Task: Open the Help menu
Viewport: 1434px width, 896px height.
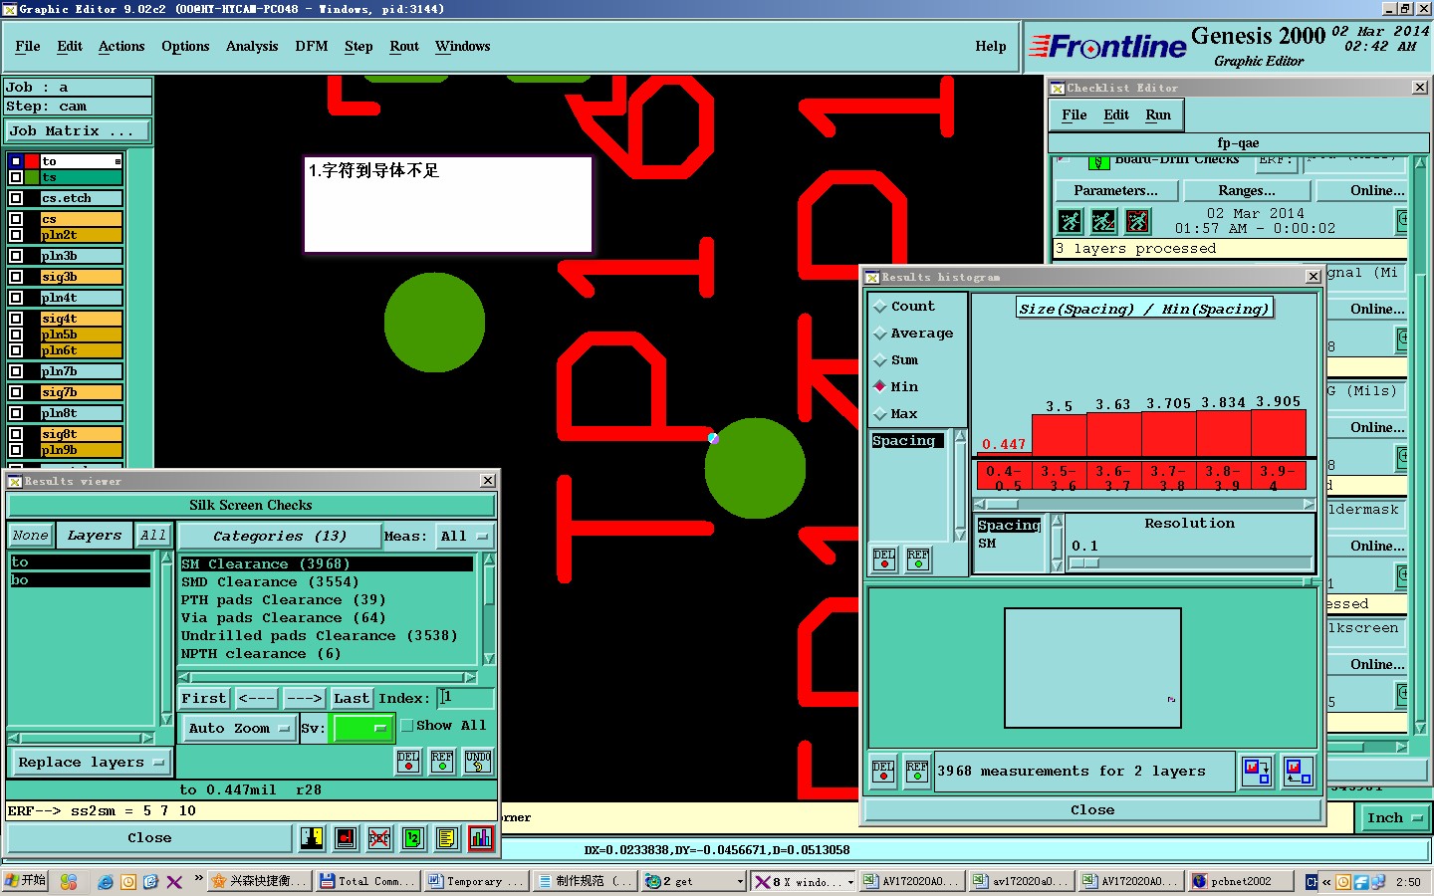Action: tap(991, 47)
